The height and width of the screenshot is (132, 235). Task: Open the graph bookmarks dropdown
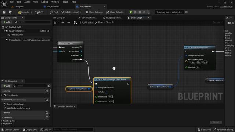(x=56, y=23)
